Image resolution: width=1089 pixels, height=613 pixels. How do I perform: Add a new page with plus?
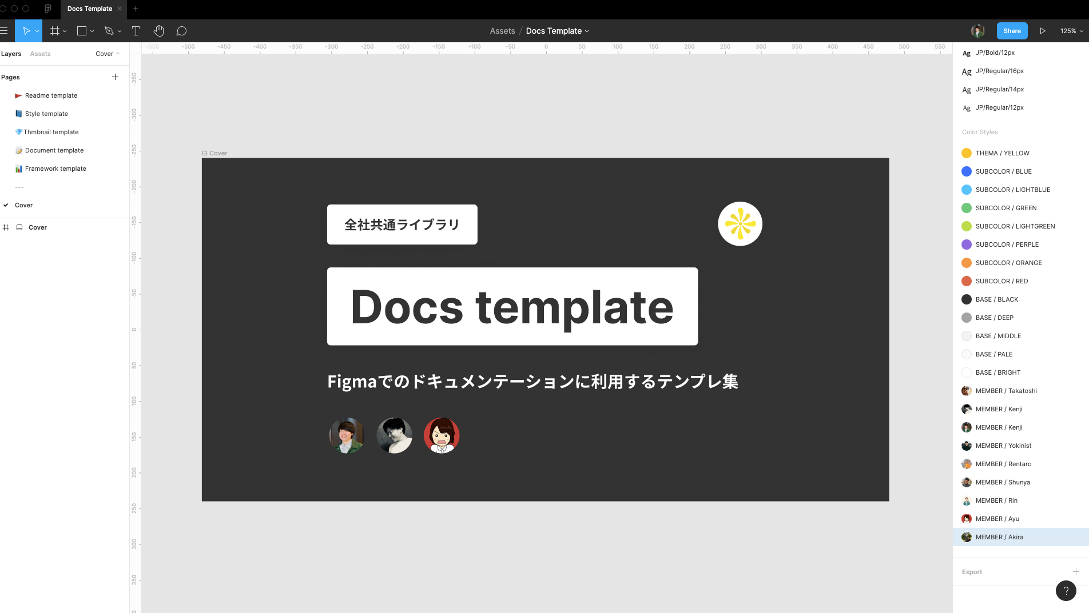(115, 77)
